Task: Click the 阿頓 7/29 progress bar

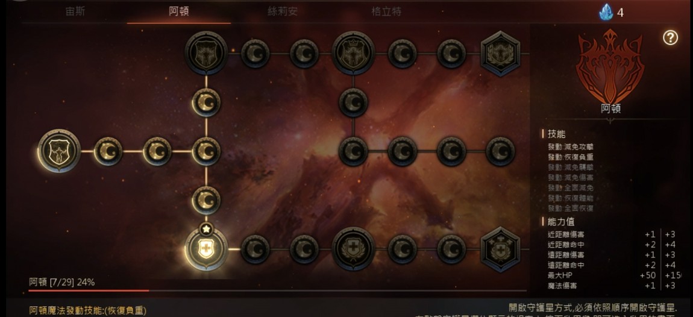Action: point(278,290)
